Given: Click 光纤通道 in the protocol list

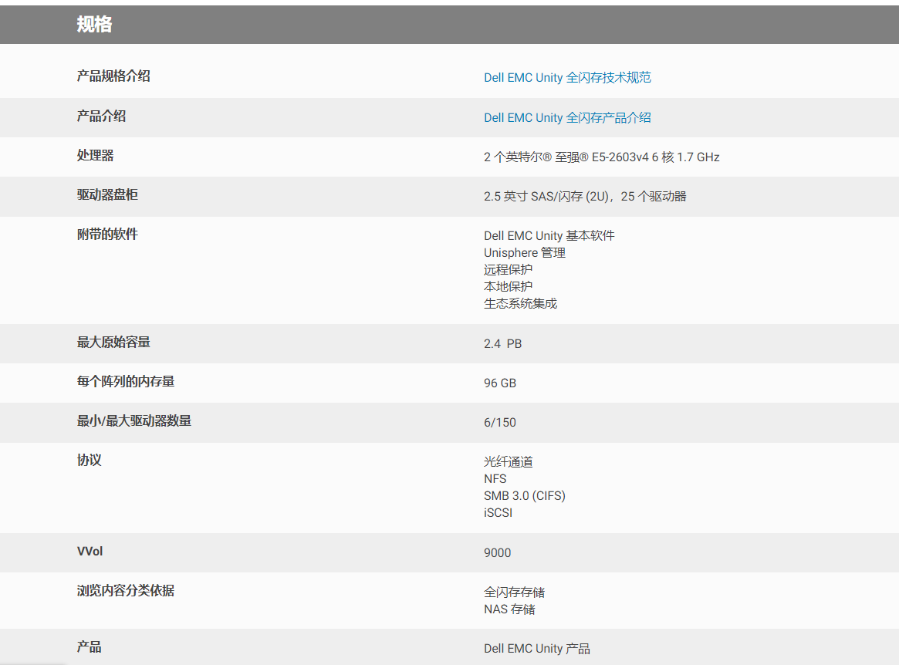Looking at the screenshot, I should 508,462.
